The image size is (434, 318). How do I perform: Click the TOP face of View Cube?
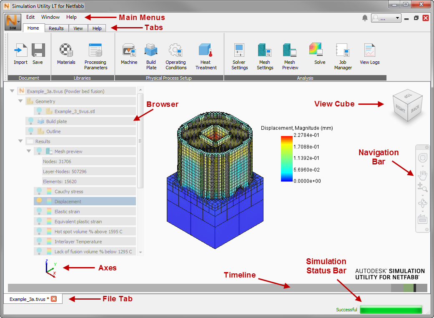pyautogui.click(x=409, y=97)
